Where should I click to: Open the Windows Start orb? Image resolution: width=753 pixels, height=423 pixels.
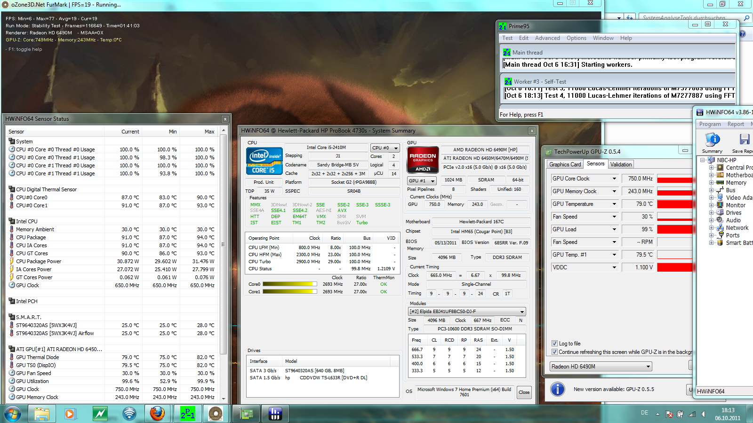(x=13, y=414)
